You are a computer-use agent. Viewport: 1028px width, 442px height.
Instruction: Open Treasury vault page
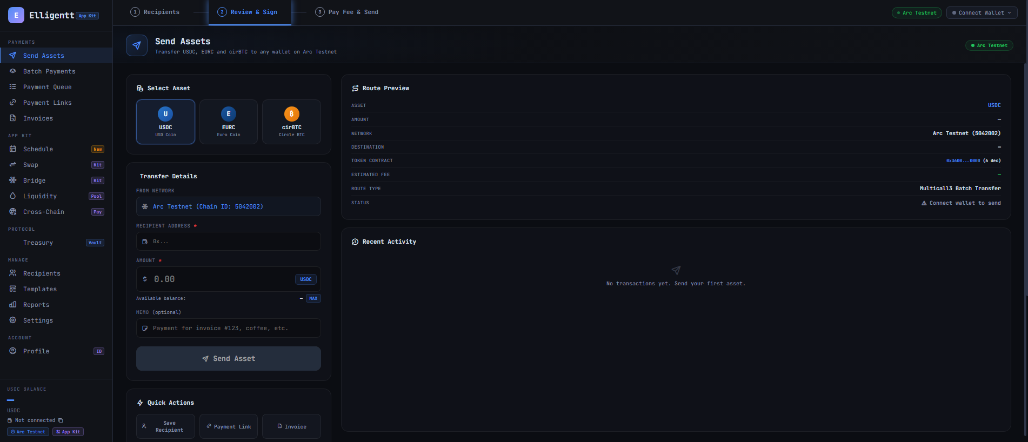click(56, 243)
